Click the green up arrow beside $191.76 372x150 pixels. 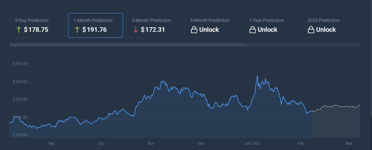coord(77,30)
